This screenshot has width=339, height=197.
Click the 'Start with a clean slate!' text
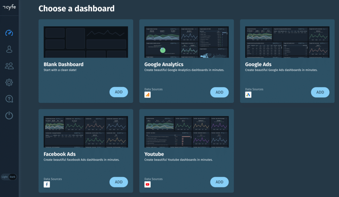coord(60,70)
